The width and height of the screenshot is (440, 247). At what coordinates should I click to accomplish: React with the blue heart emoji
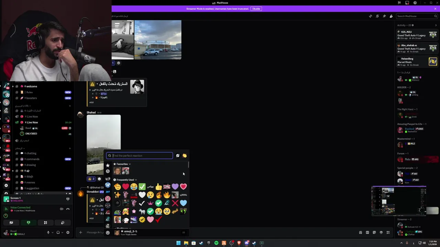pyautogui.click(x=183, y=203)
